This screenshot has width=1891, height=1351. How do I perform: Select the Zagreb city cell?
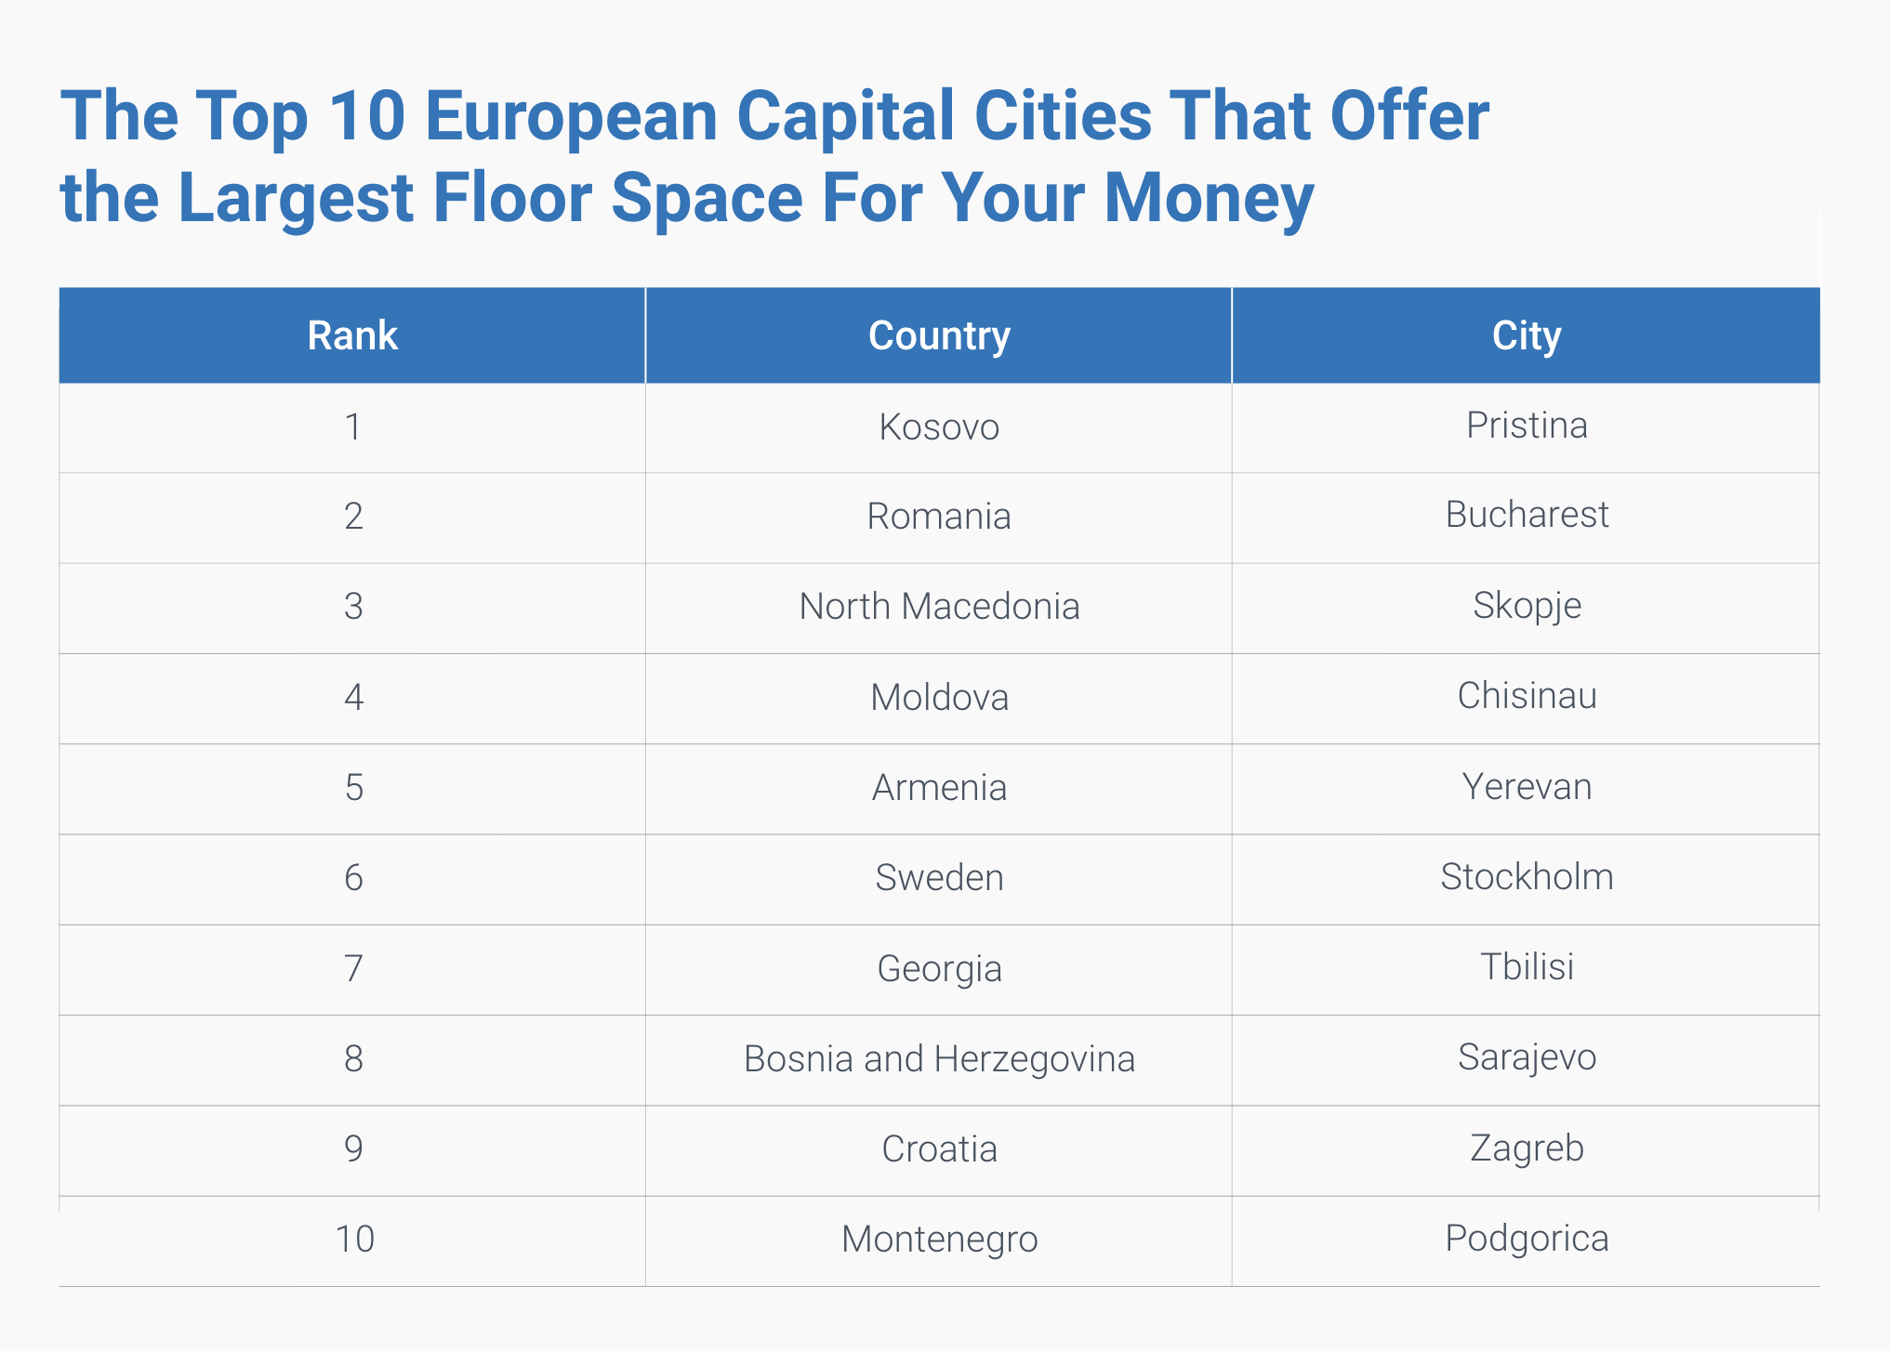(1527, 1148)
